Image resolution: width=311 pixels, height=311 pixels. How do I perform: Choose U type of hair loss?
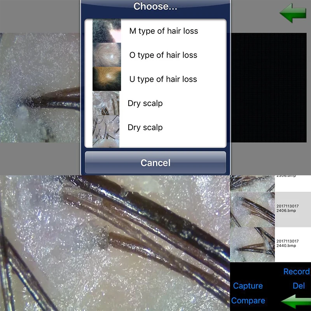[155, 79]
